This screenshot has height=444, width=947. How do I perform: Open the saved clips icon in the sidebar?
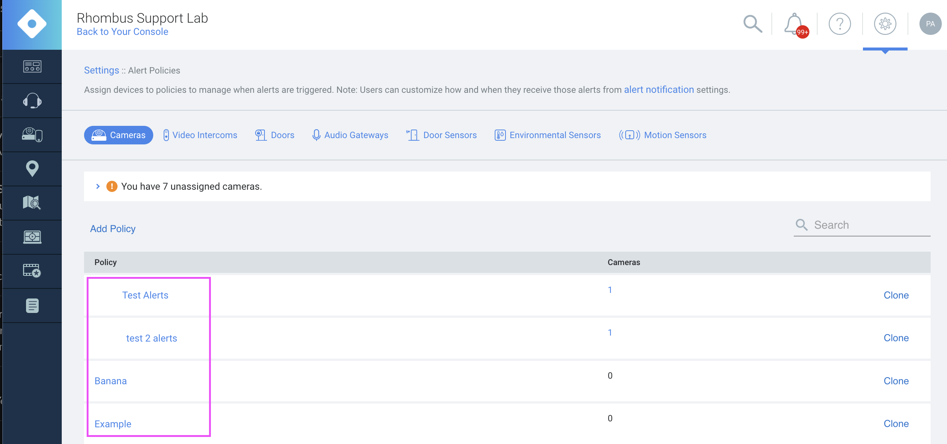click(x=32, y=271)
